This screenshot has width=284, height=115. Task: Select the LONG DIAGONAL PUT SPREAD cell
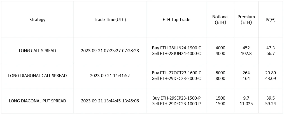(37, 101)
